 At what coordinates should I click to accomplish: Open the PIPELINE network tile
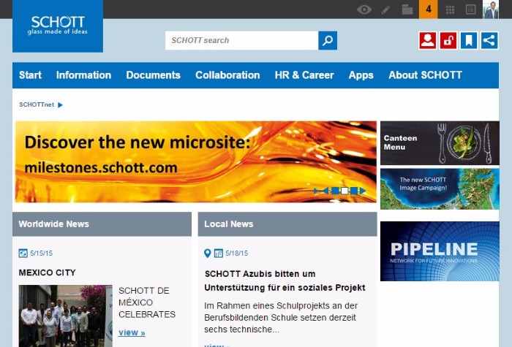(440, 251)
